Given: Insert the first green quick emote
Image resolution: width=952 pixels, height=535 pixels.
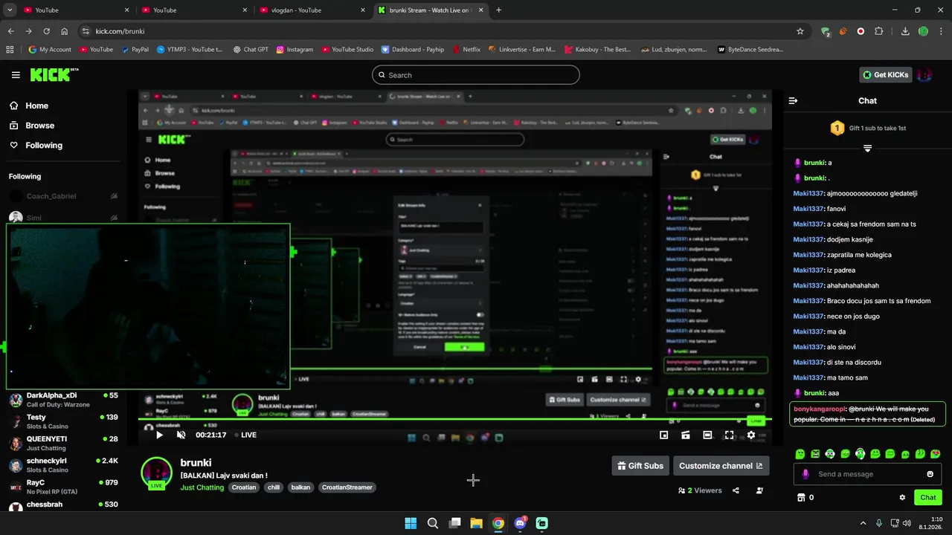Looking at the screenshot, I should point(800,453).
